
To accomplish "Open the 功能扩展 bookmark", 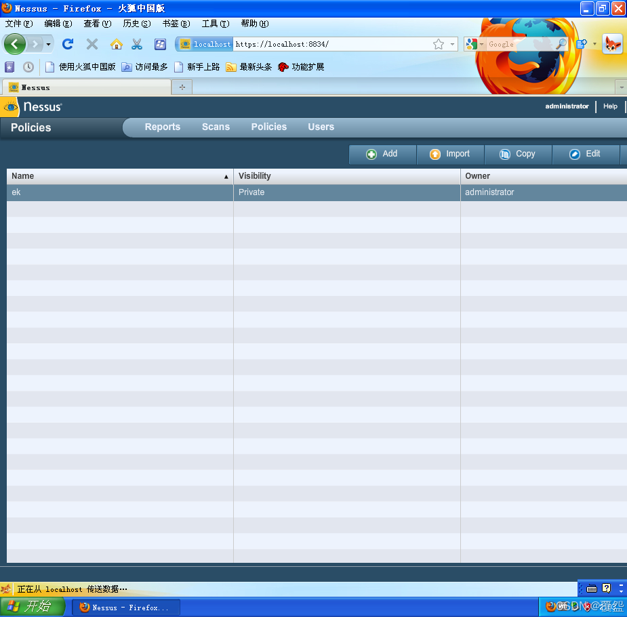I will click(x=301, y=67).
